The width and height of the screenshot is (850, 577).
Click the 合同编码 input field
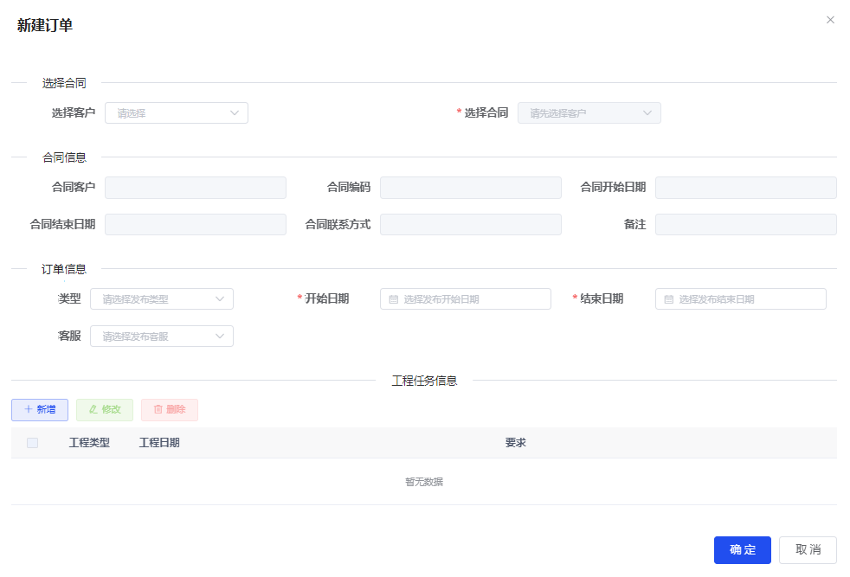(471, 188)
